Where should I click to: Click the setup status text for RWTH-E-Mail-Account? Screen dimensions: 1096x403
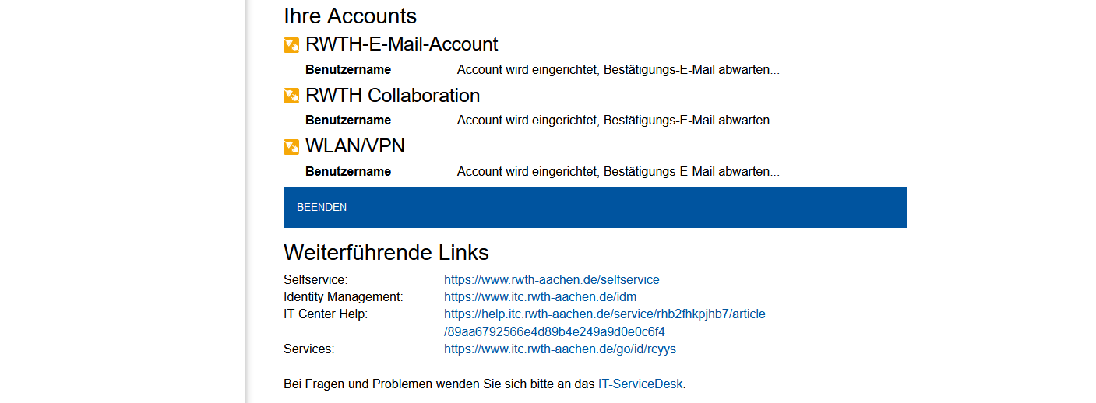[618, 70]
